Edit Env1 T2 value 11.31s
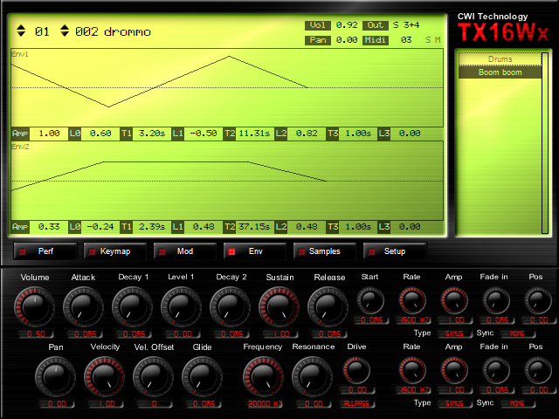Screen dimensions: 559x419 coord(254,134)
